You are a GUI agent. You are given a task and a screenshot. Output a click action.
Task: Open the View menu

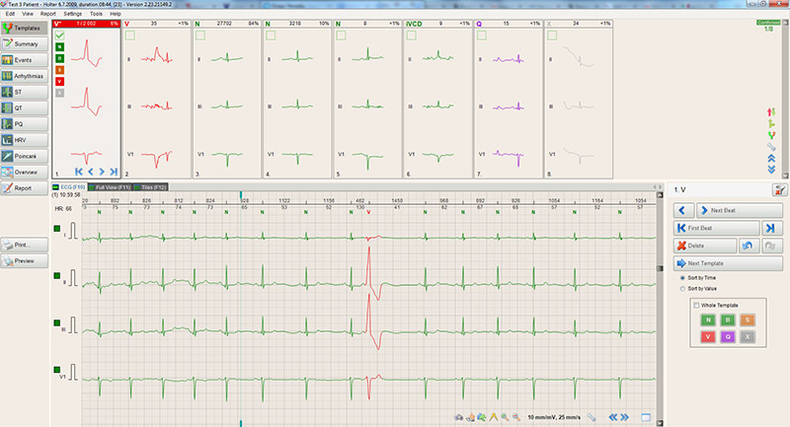click(x=28, y=14)
